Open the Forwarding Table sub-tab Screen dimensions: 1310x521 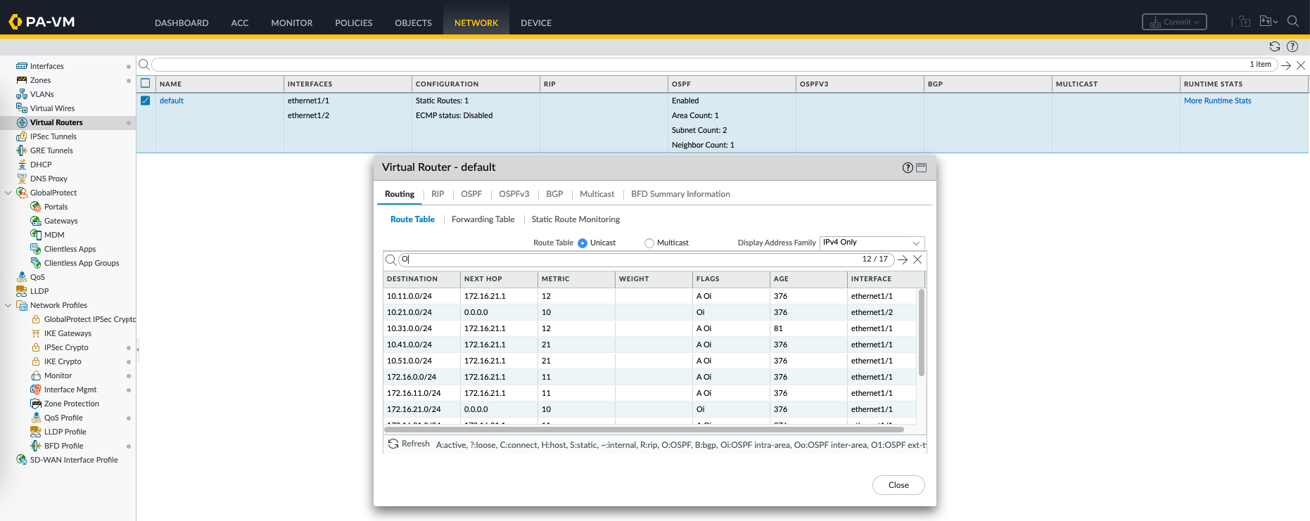(x=483, y=219)
